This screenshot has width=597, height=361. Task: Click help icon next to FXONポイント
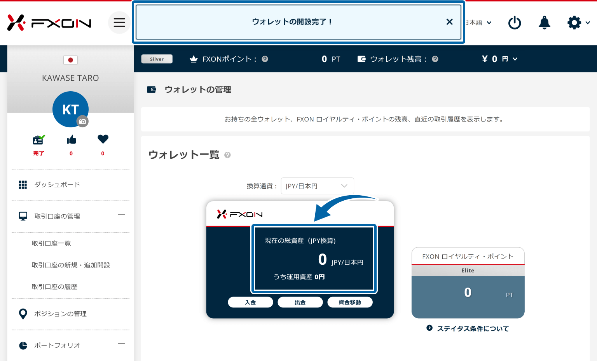pyautogui.click(x=265, y=59)
